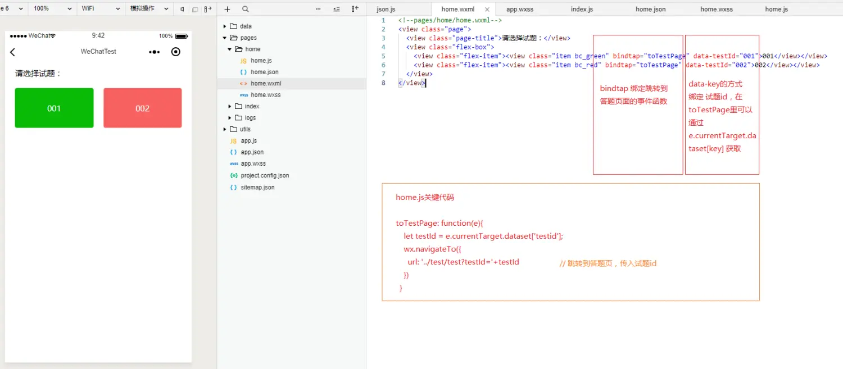The height and width of the screenshot is (369, 843).
Task: Open home.wxss in file tree
Action: tap(265, 95)
